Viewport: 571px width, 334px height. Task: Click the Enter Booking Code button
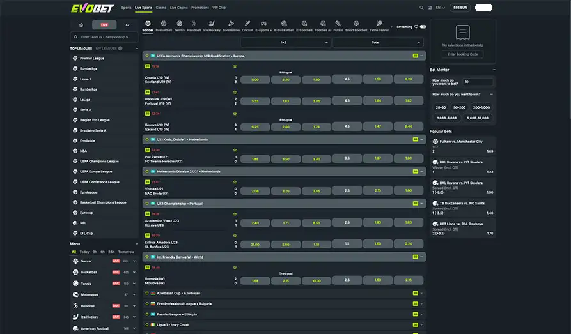tap(462, 54)
